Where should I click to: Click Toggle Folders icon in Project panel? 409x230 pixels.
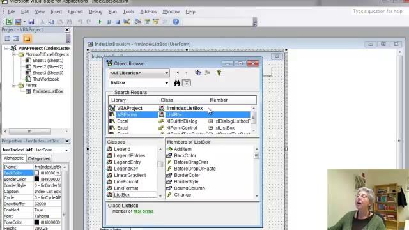click(27, 38)
